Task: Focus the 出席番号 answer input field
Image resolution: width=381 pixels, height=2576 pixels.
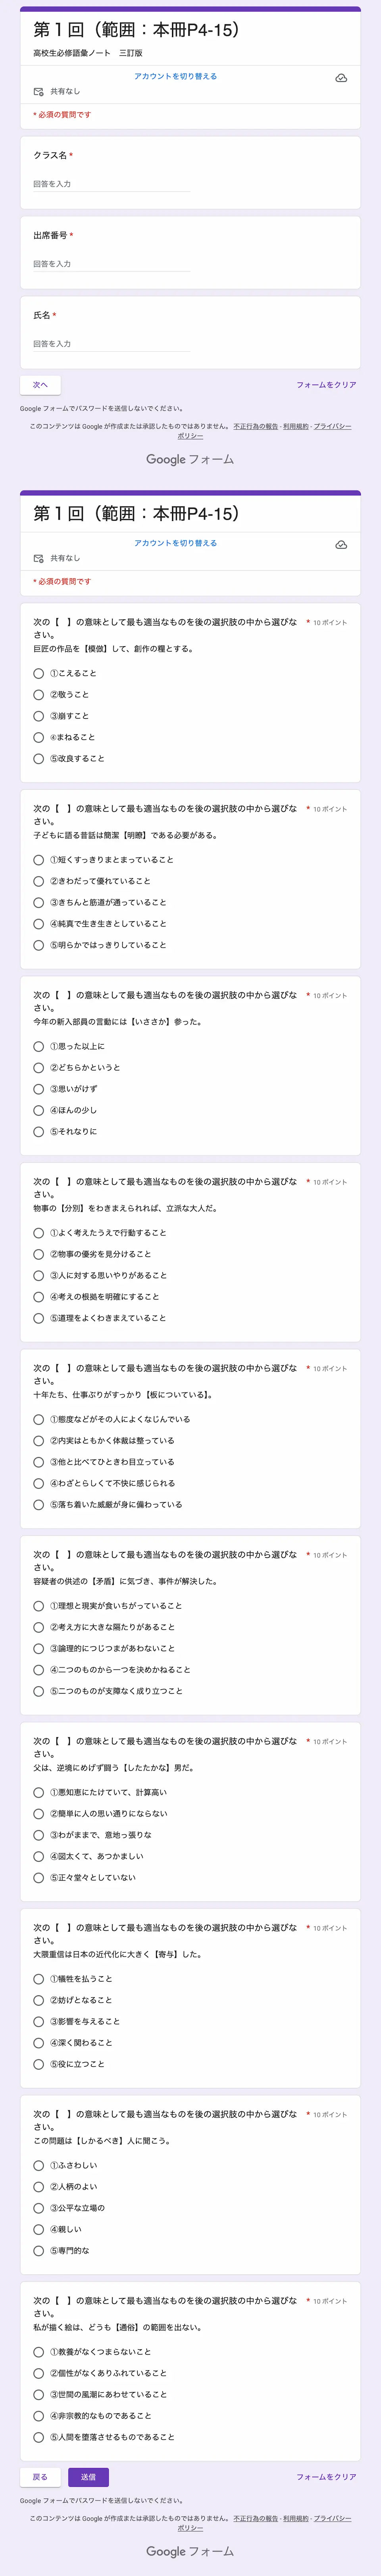Action: [x=111, y=264]
